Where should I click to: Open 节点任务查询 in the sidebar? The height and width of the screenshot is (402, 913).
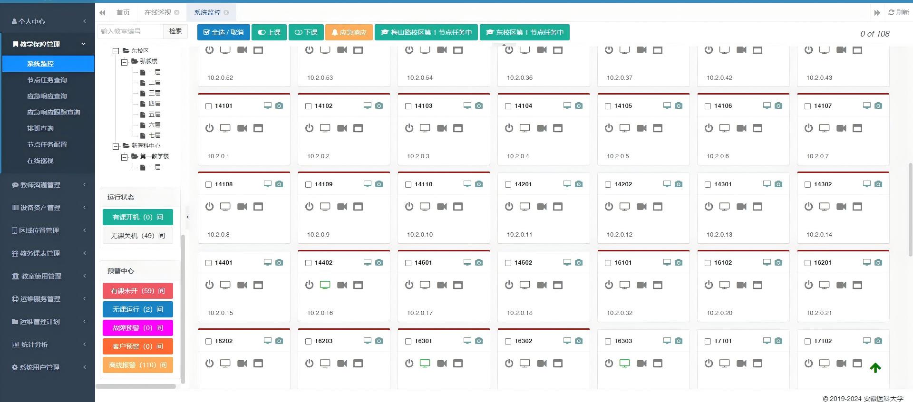point(47,80)
